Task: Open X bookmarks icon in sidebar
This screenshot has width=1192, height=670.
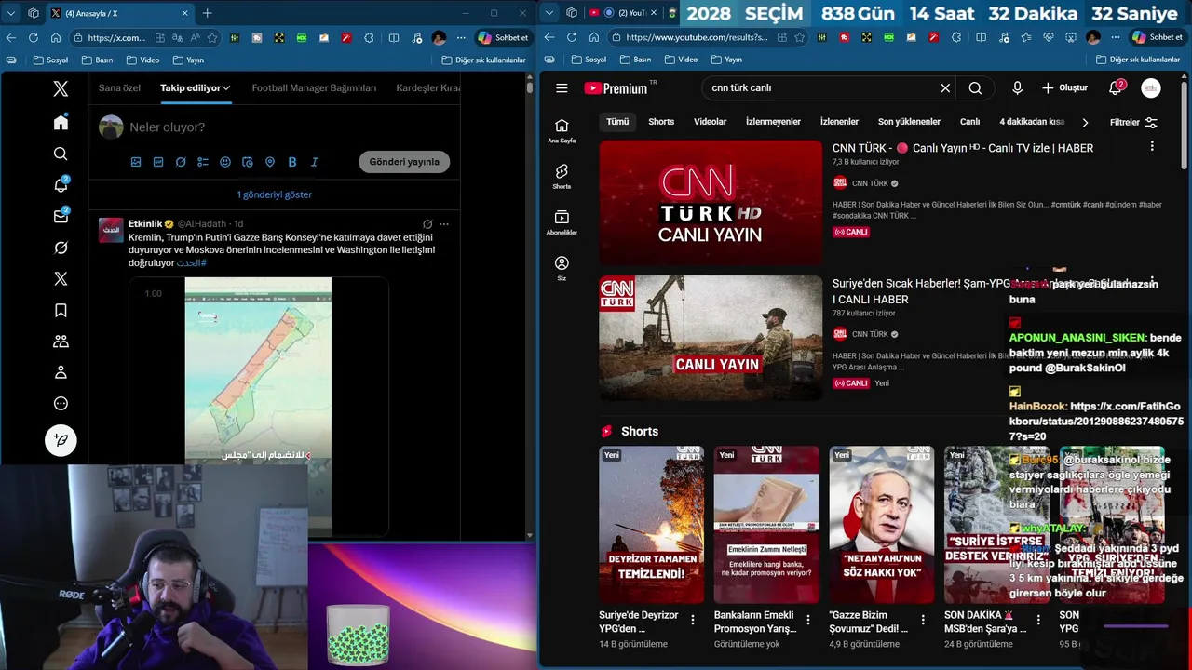Action: point(61,310)
